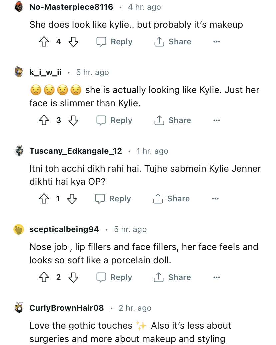The height and width of the screenshot is (345, 276).
Task: Upvote scepticalbeing94's comment
Action: (44, 277)
